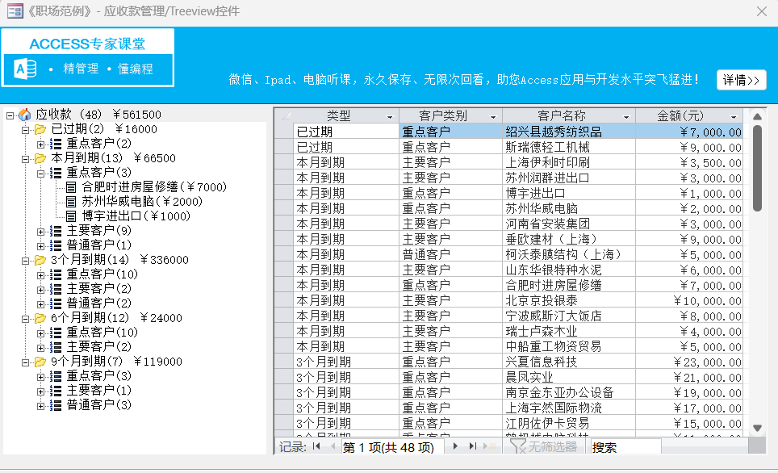Click the Access logo in the banner
Image resolution: width=778 pixels, height=473 pixels.
(x=25, y=69)
